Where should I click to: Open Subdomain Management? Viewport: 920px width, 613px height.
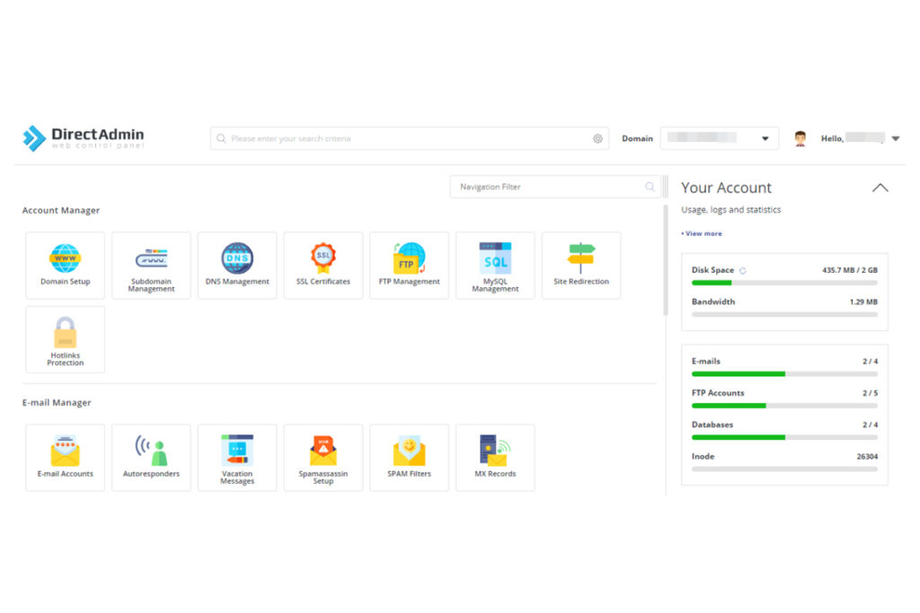[151, 266]
